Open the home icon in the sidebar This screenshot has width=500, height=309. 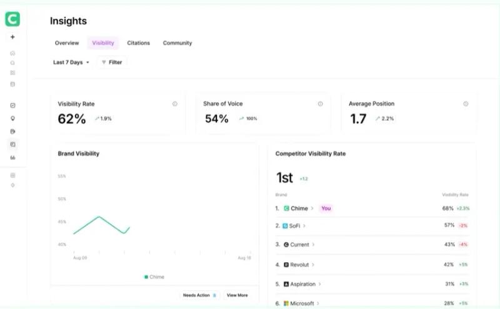point(12,53)
